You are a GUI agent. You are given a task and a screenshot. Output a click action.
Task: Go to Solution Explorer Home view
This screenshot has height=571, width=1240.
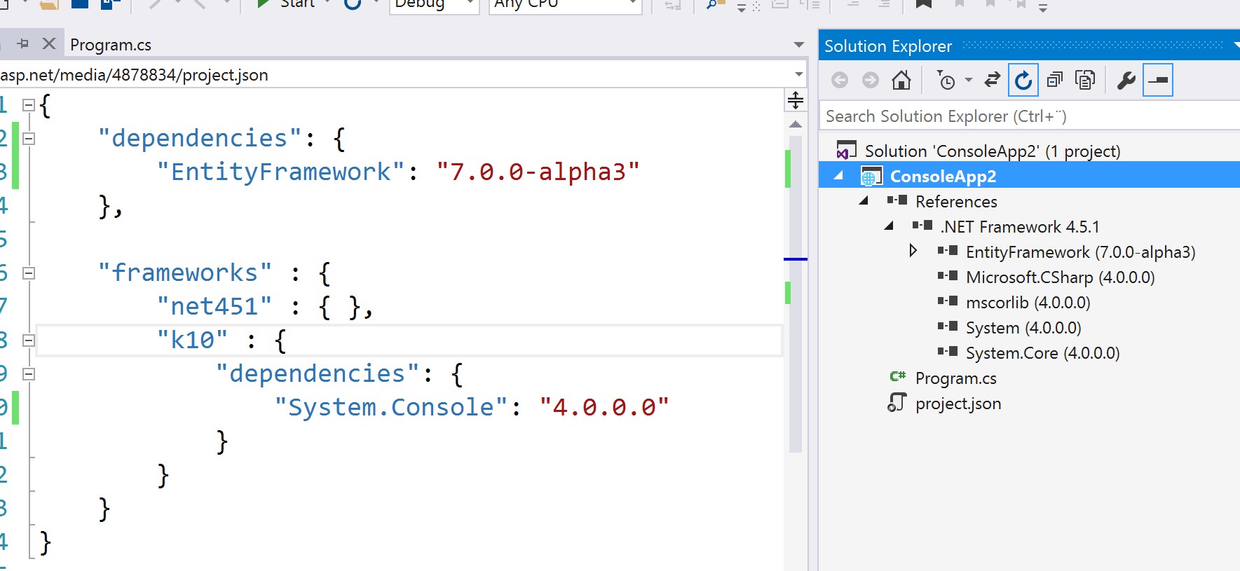pyautogui.click(x=901, y=80)
